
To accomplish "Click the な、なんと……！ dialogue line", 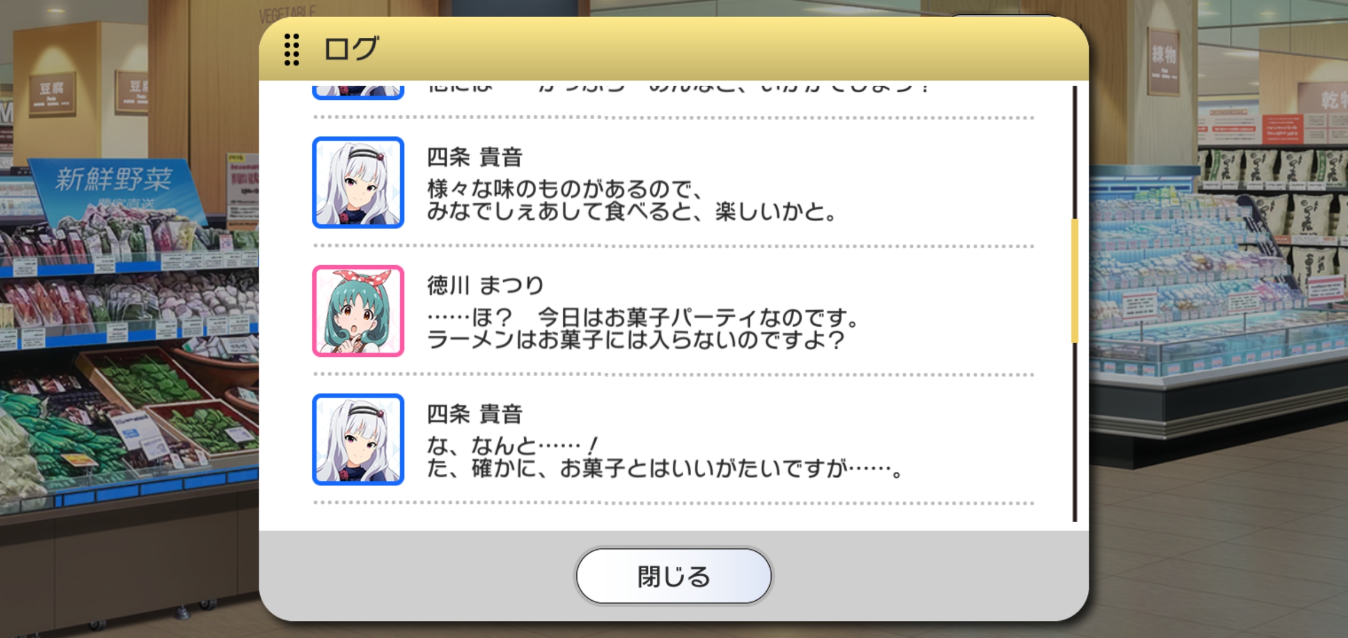I will coord(513,446).
